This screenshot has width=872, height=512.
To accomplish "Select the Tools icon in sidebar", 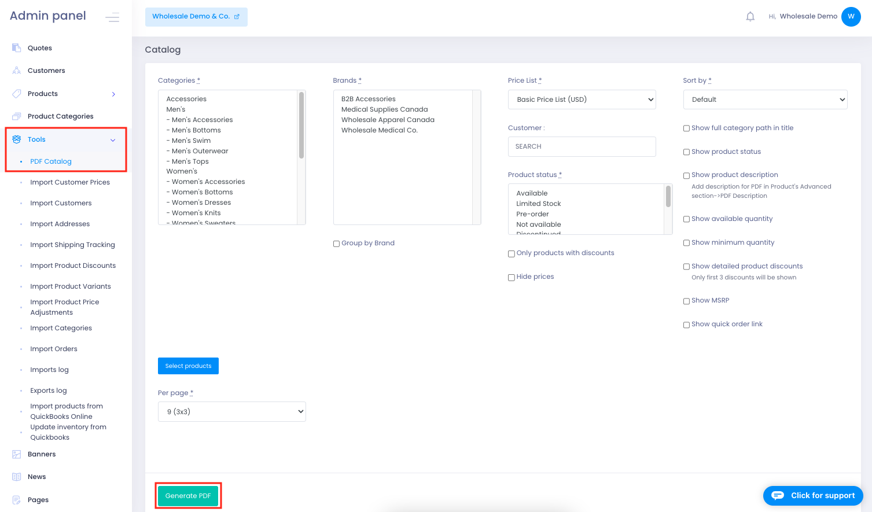I will coord(16,139).
